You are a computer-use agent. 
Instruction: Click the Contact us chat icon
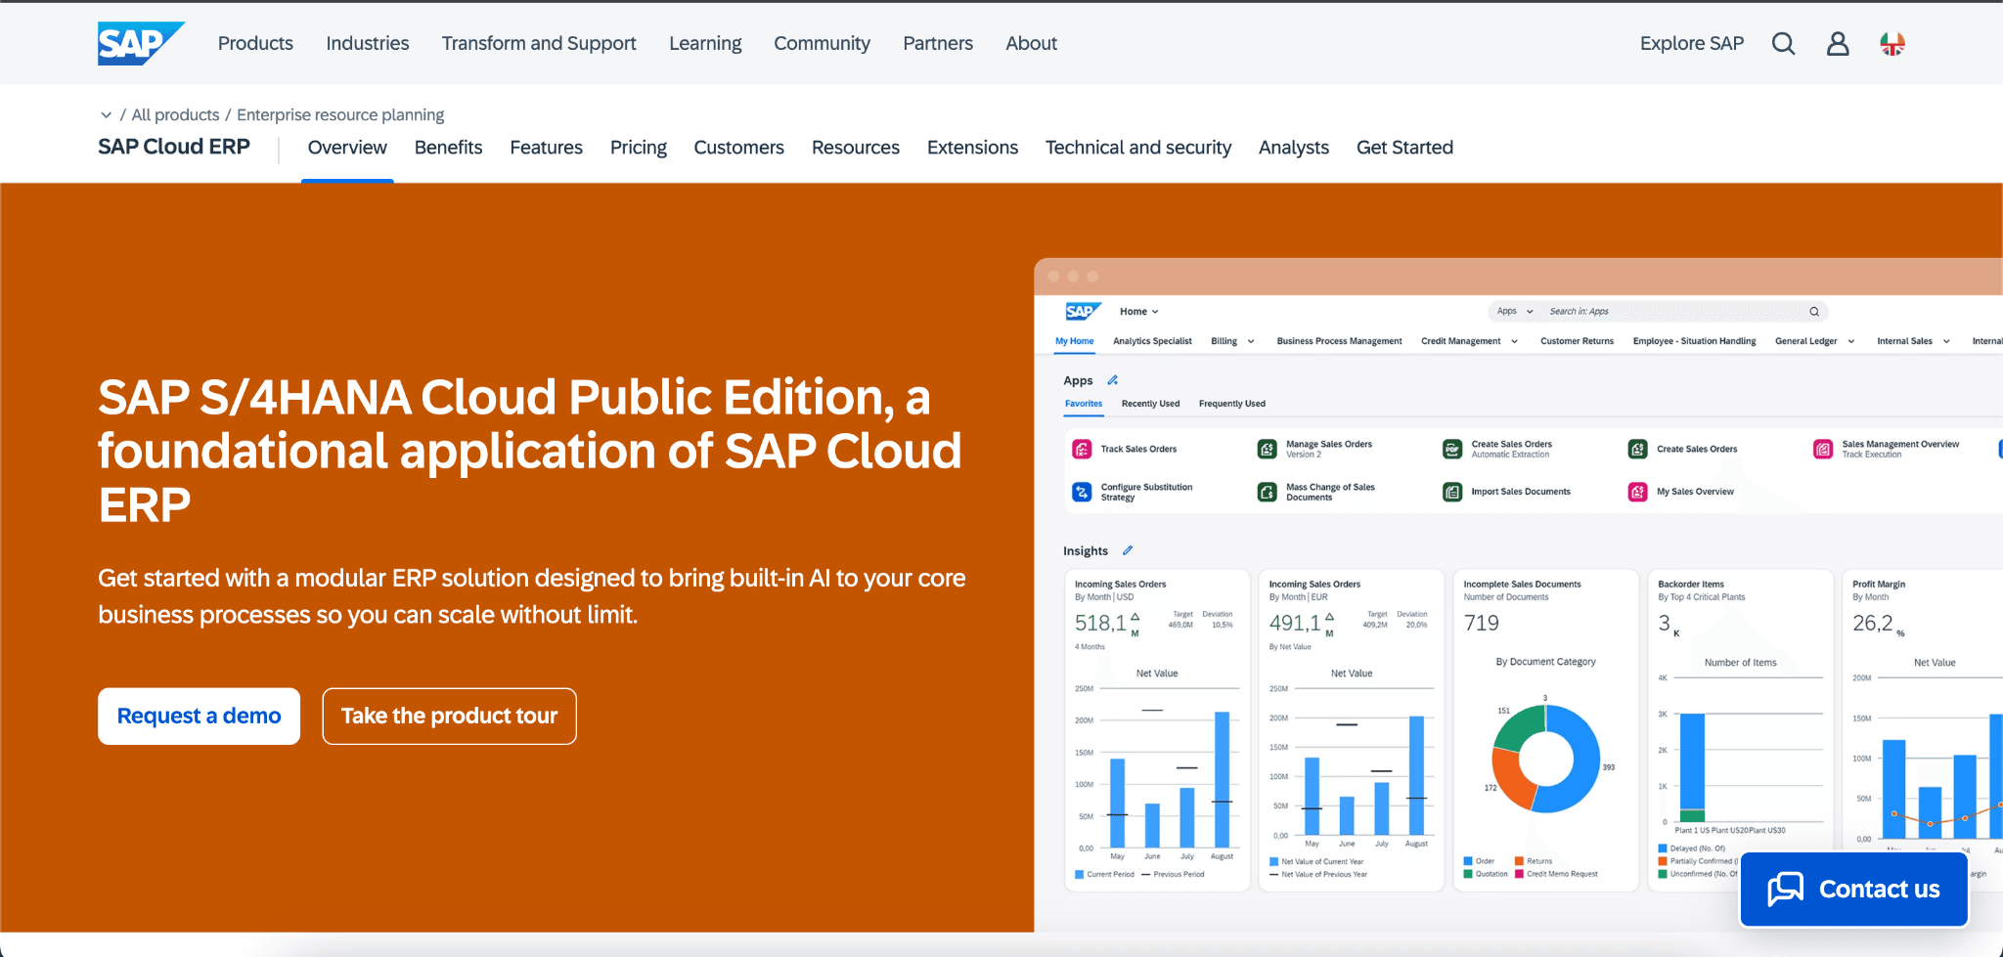point(1786,889)
